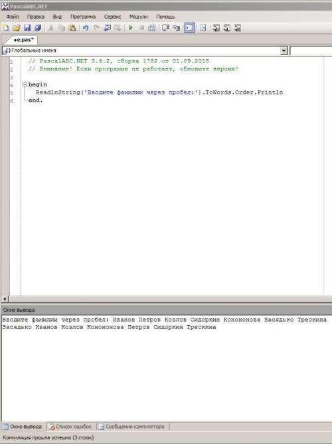This screenshot has width=332, height=444.
Task: Click the Stop program icon
Action: tap(141, 28)
